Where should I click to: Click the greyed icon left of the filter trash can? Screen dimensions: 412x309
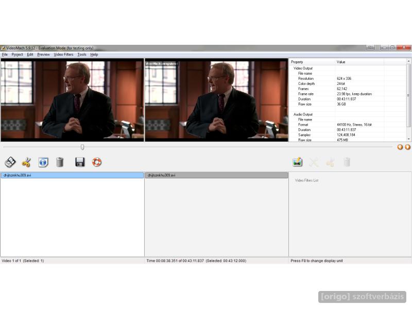point(330,162)
